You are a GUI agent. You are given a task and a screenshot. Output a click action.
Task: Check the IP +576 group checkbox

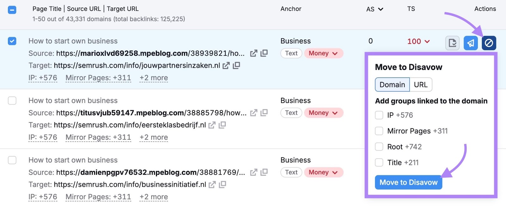[x=379, y=115]
